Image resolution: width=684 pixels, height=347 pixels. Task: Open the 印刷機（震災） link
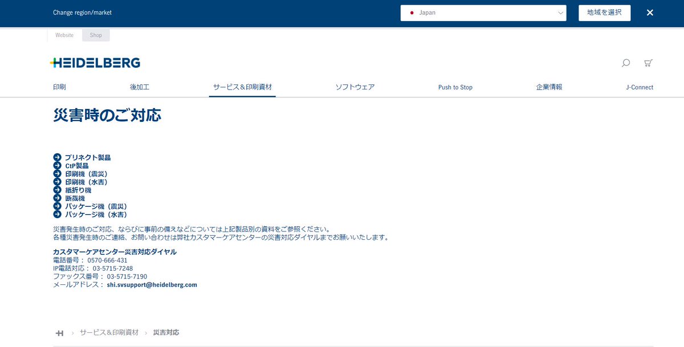tap(86, 174)
